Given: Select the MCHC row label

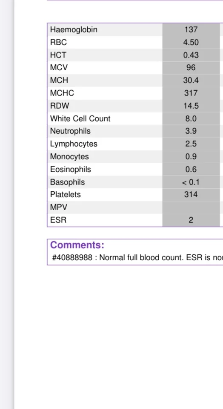Looking at the screenshot, I should tap(62, 93).
